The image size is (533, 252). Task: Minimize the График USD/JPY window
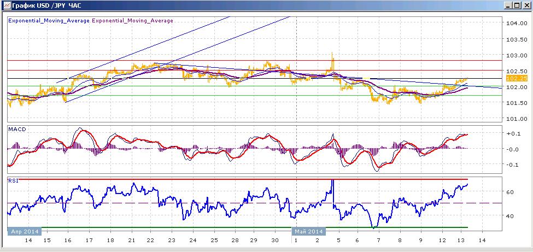click(508, 5)
